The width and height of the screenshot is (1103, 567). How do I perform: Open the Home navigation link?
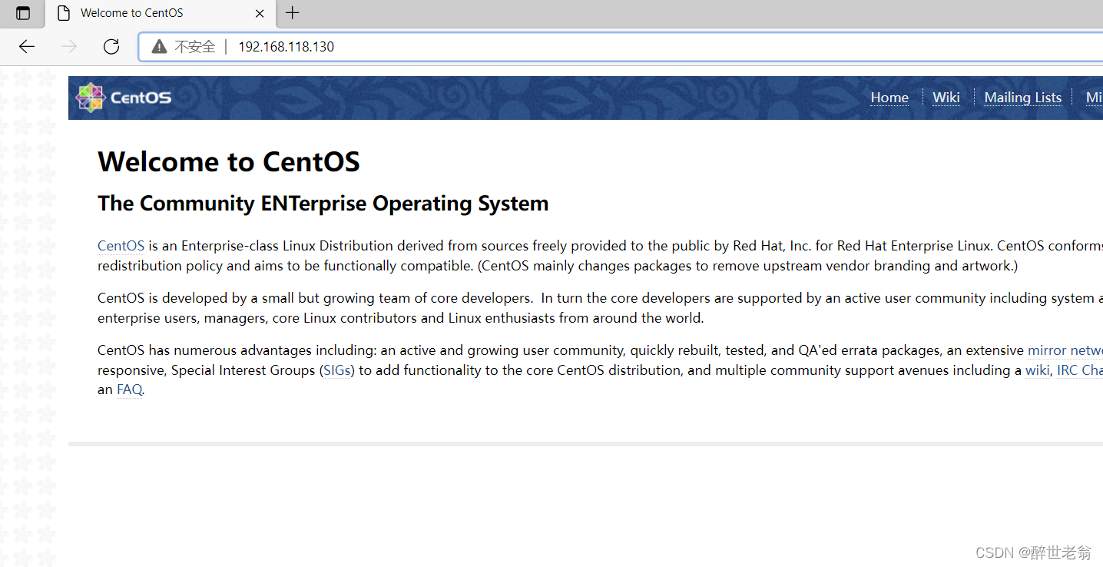[x=889, y=98]
